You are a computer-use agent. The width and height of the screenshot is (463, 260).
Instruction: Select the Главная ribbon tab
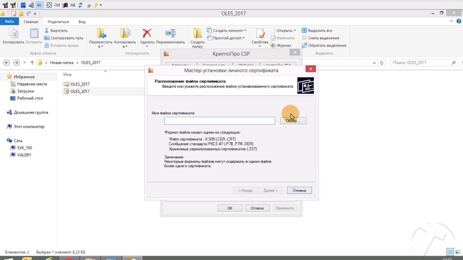(31, 22)
